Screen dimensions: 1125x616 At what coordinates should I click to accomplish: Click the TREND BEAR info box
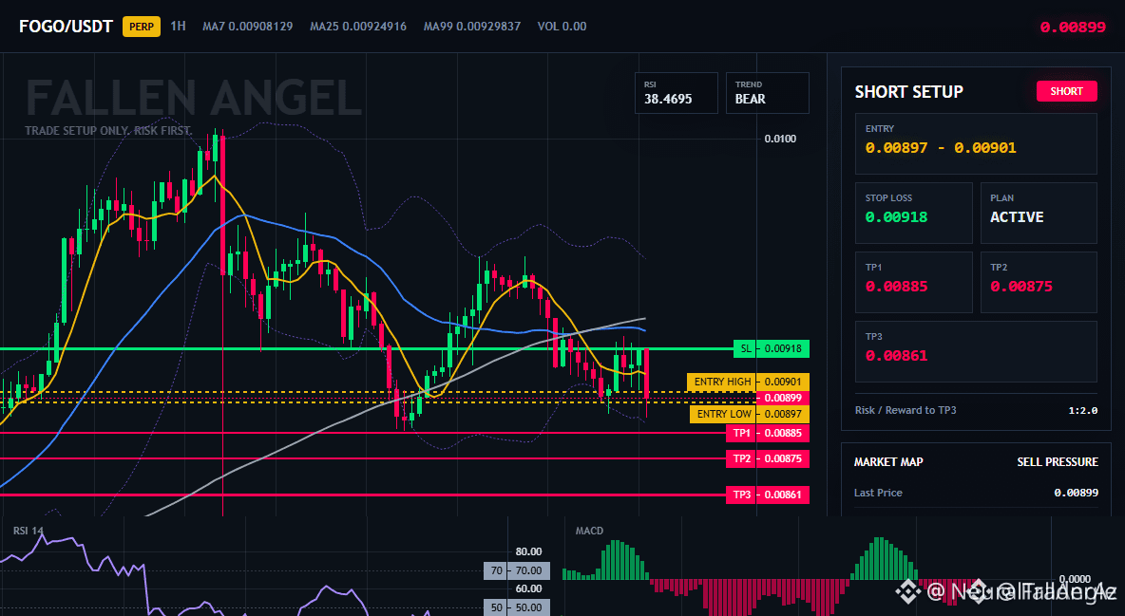[x=767, y=92]
